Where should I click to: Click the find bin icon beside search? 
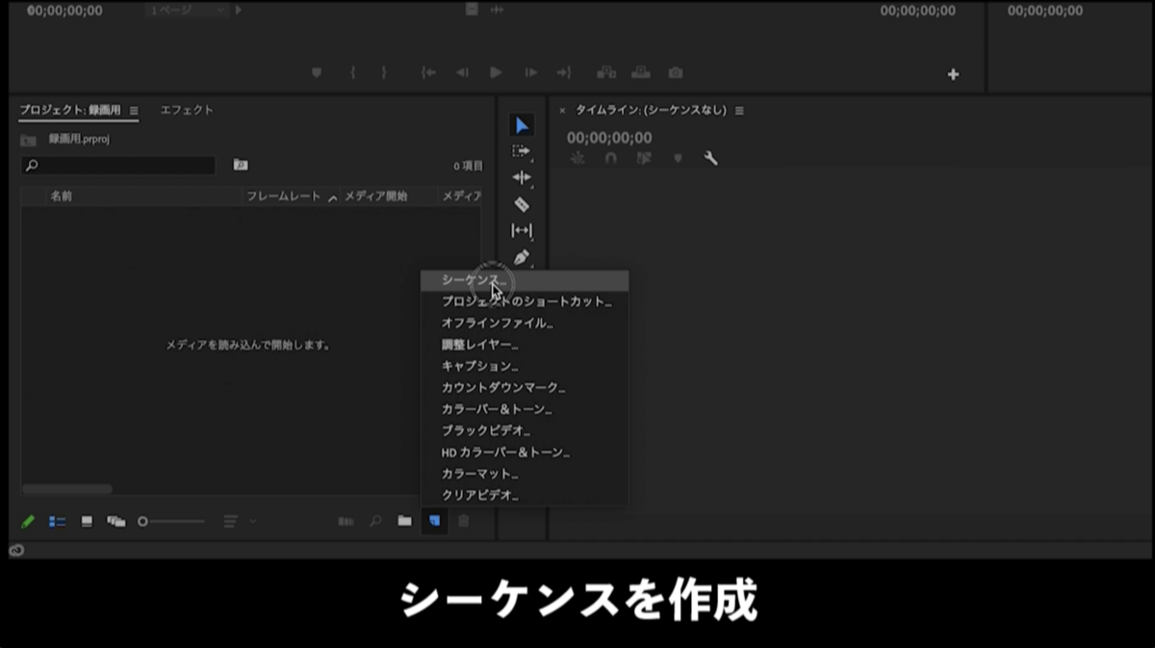coord(241,166)
